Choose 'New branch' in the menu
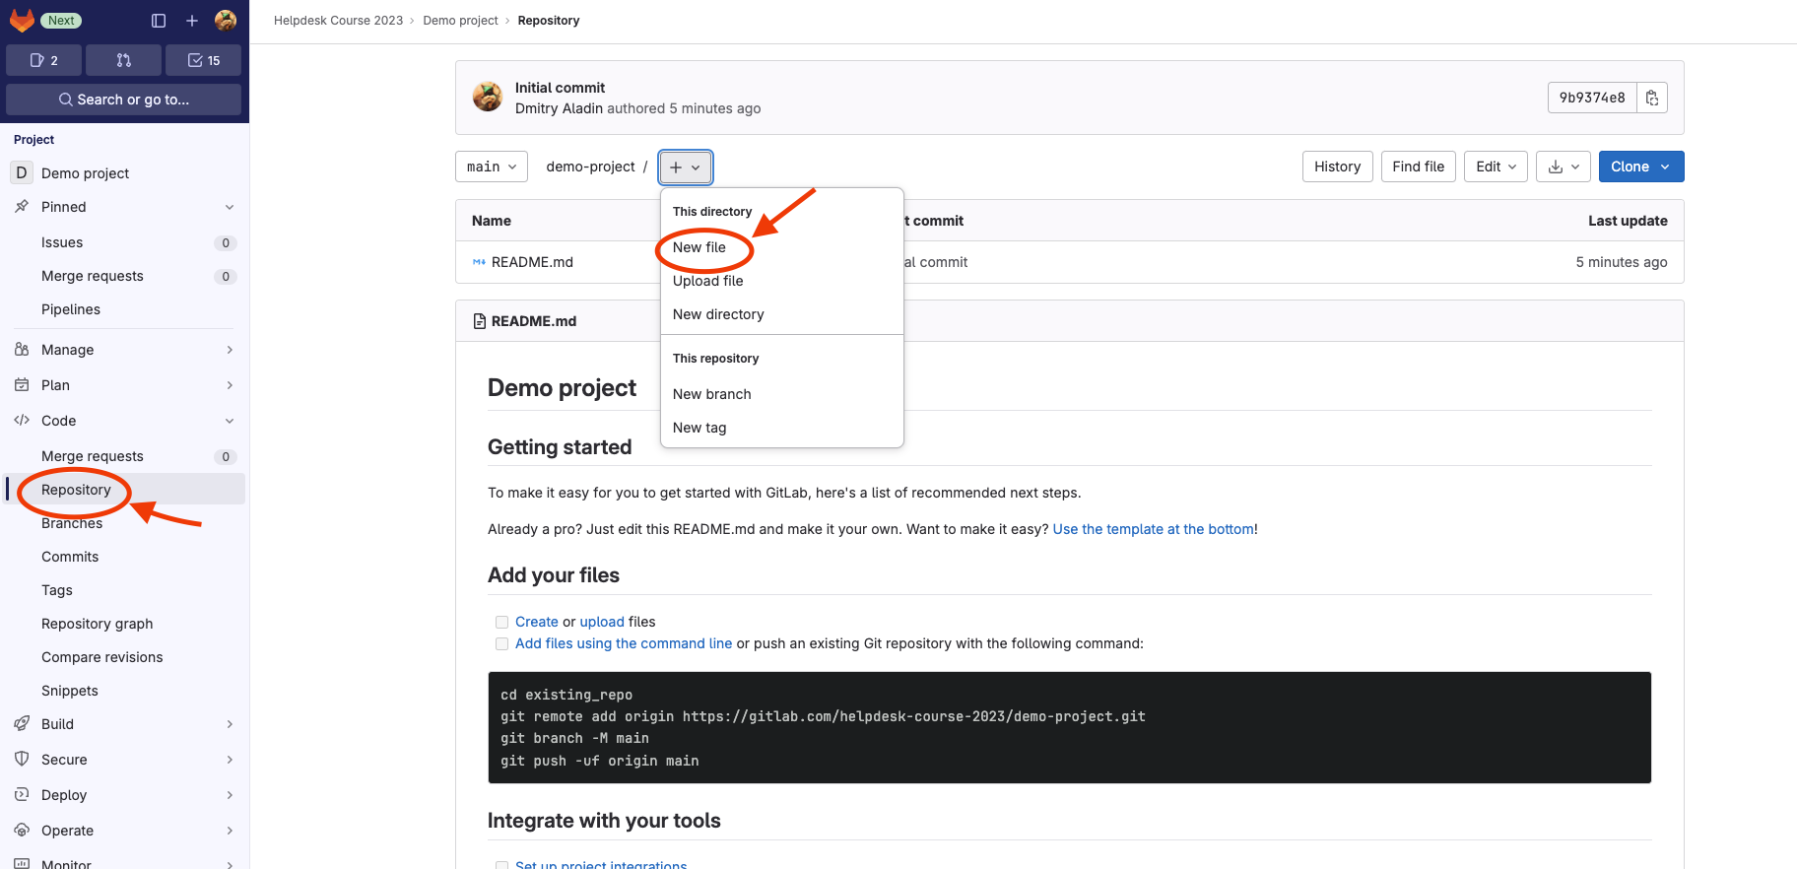The width and height of the screenshot is (1797, 869). (x=711, y=394)
